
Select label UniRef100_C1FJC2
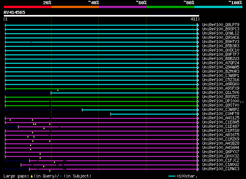pyautogui.click(x=221, y=161)
